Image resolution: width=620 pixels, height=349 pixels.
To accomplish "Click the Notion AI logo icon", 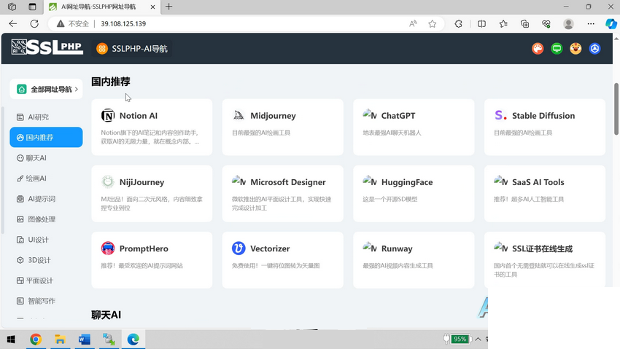I will pos(107,115).
